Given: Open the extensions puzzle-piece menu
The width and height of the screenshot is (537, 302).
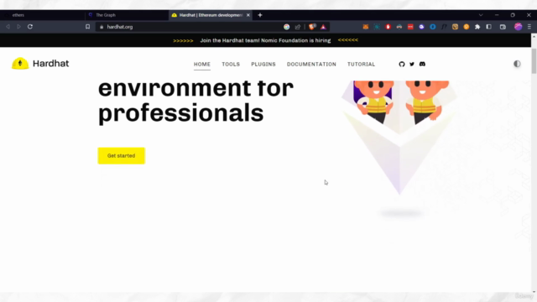Looking at the screenshot, I should (x=477, y=27).
